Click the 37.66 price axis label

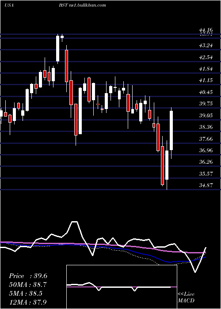(x=206, y=139)
